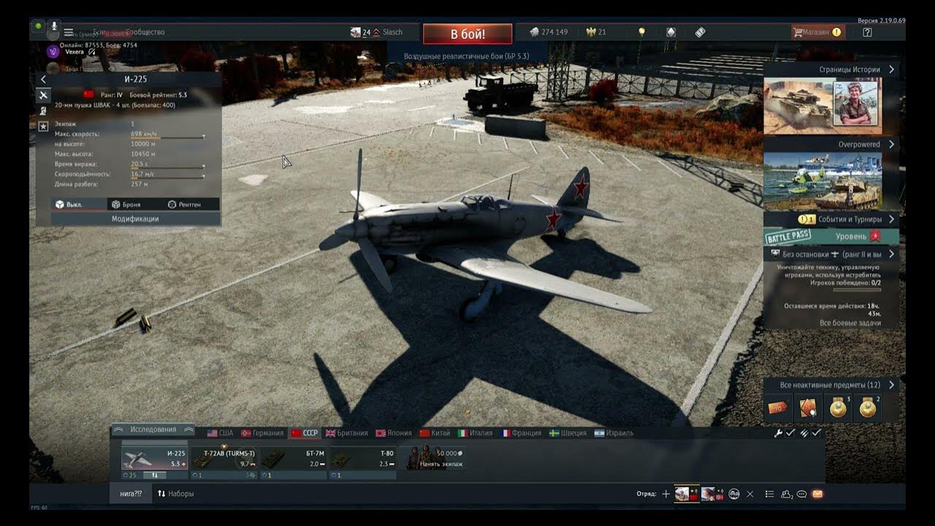
Task: Select the crew tab icon in info panel
Action: 43,110
